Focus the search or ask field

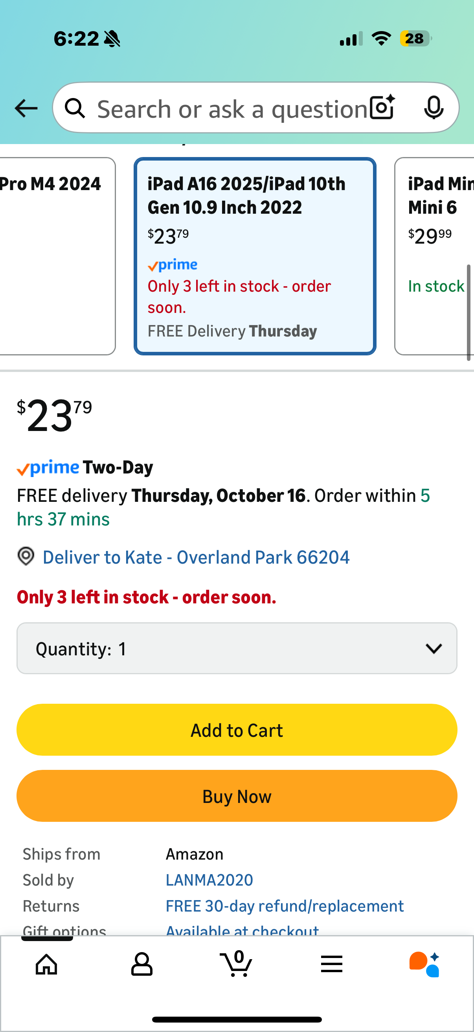[232, 109]
